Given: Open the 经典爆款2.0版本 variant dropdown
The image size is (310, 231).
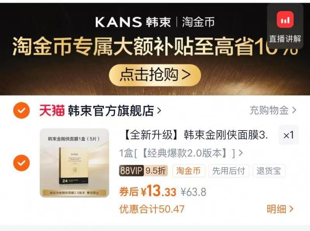Looking at the screenshot, I should (x=181, y=153).
